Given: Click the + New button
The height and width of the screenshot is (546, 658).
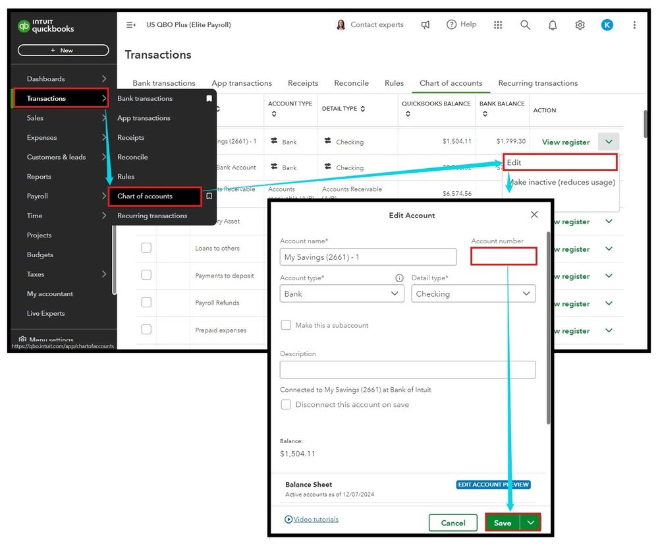Looking at the screenshot, I should (x=63, y=50).
